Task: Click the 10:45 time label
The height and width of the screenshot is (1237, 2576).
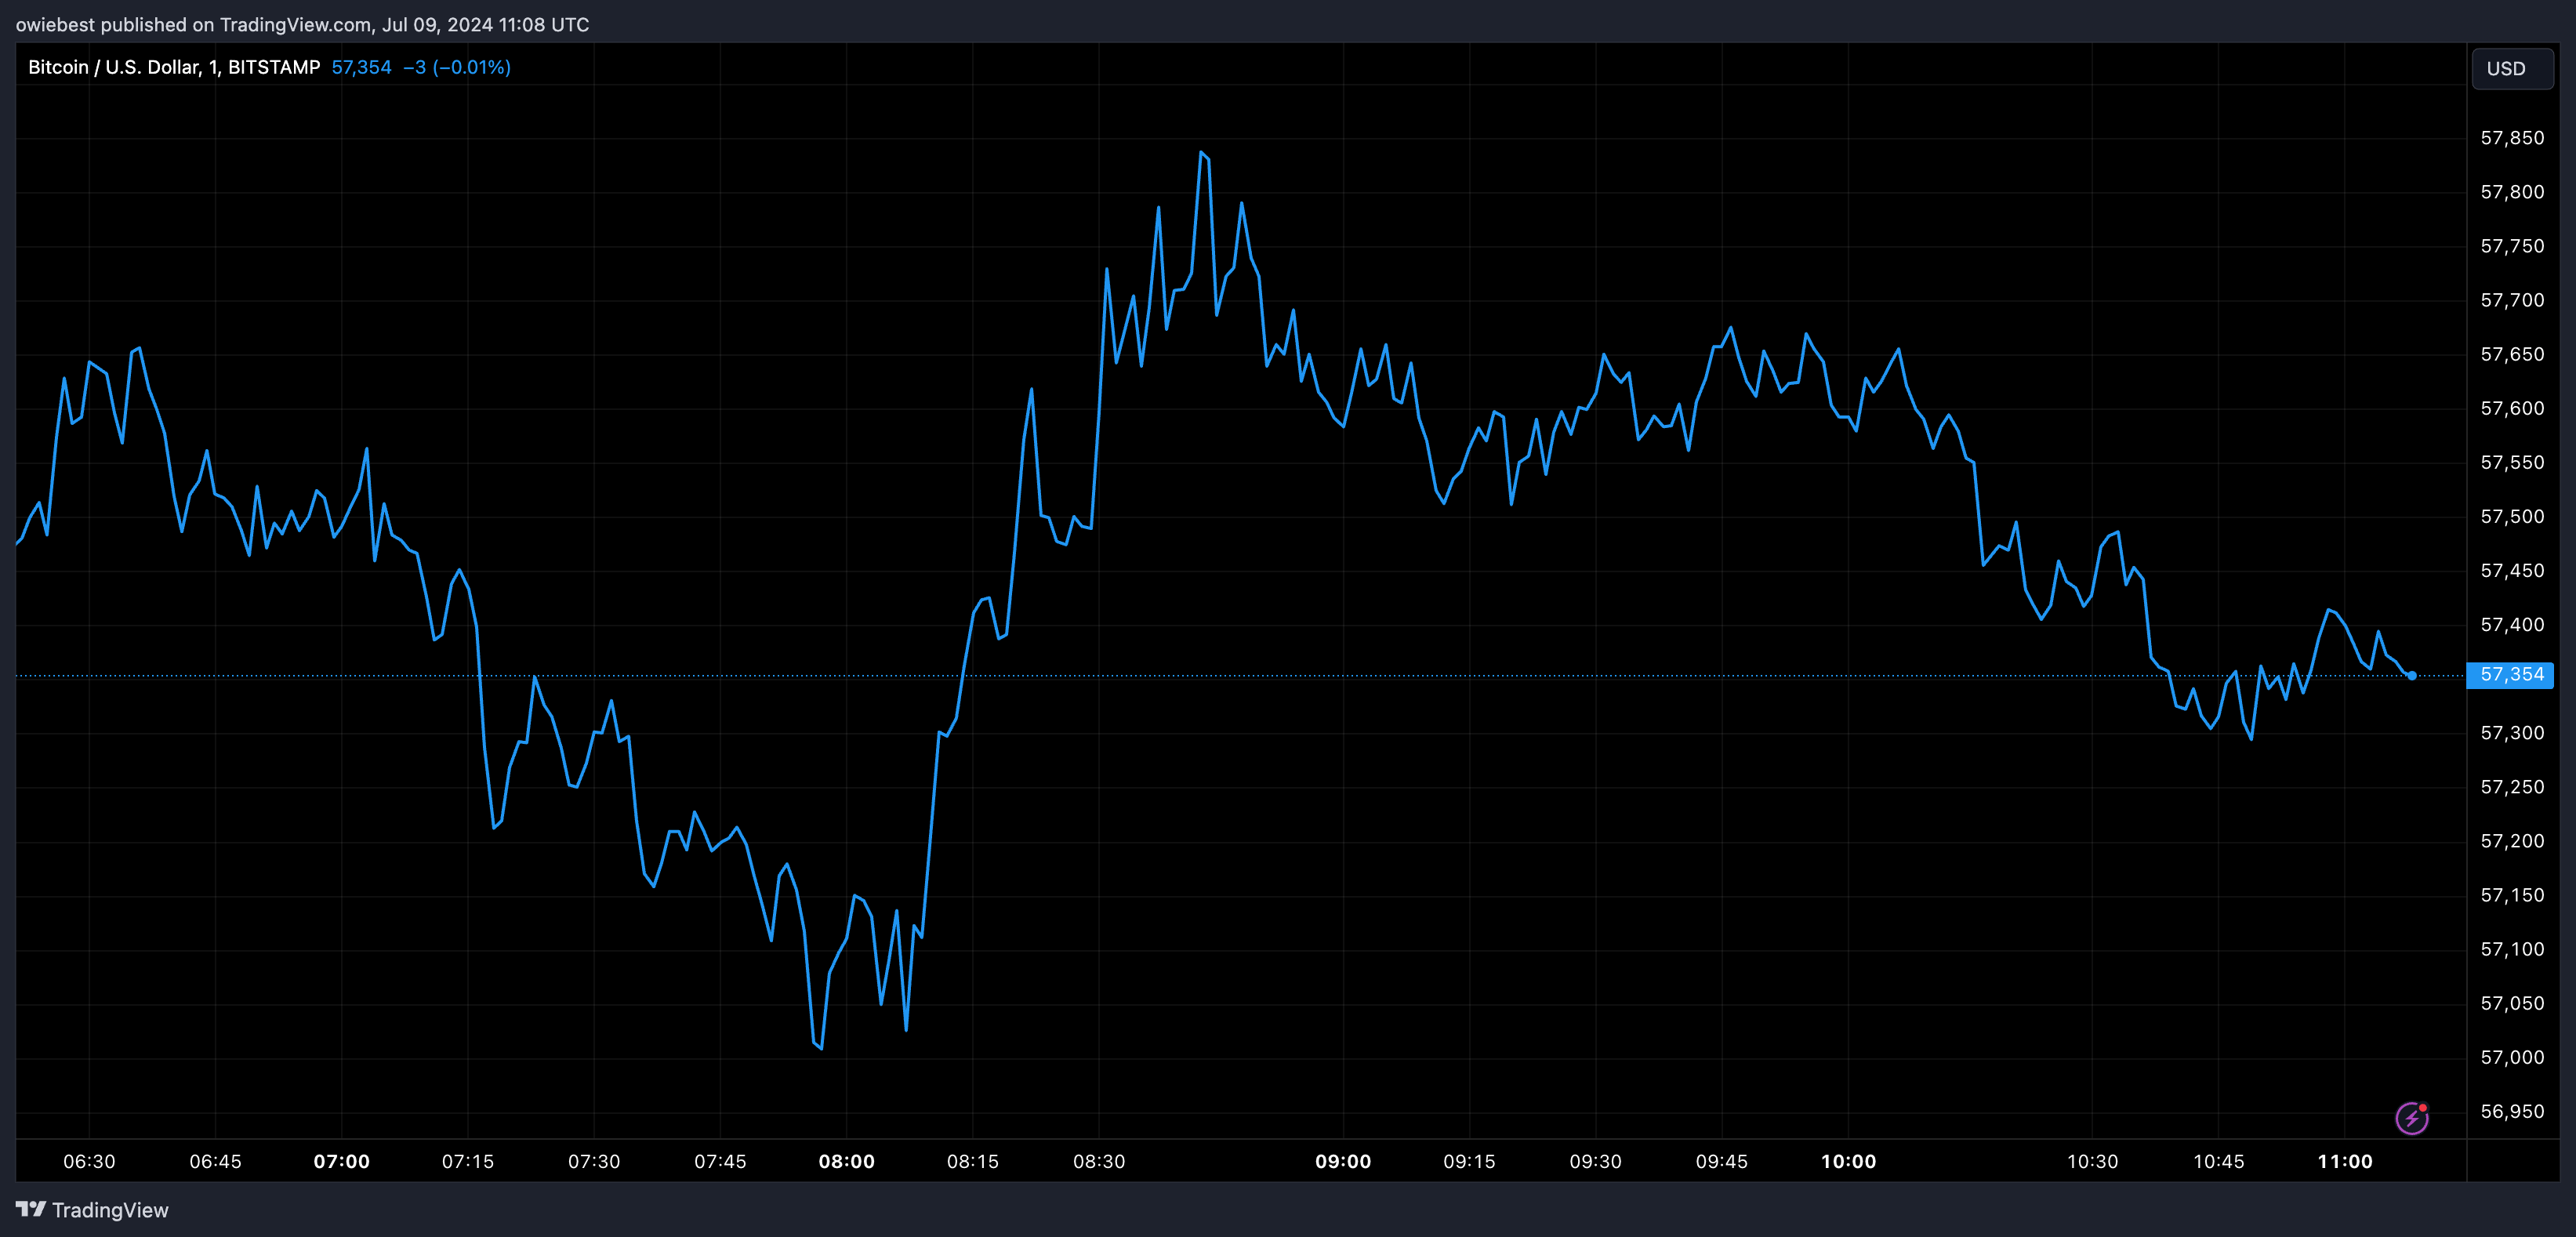Action: (2218, 1161)
